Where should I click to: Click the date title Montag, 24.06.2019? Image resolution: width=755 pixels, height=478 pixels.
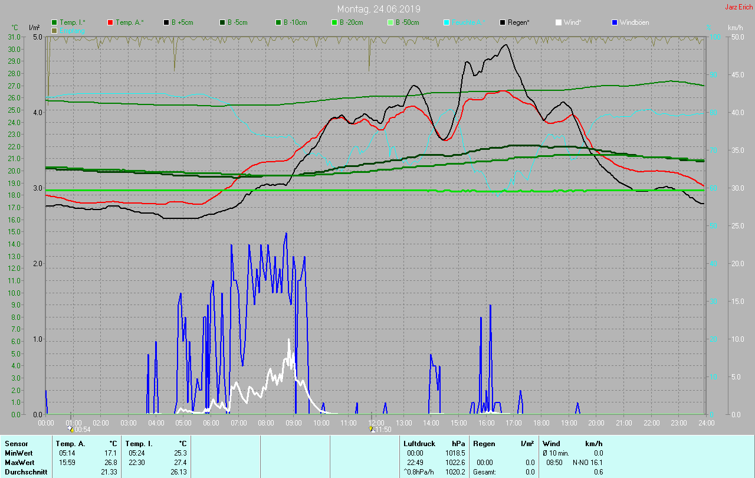(379, 9)
